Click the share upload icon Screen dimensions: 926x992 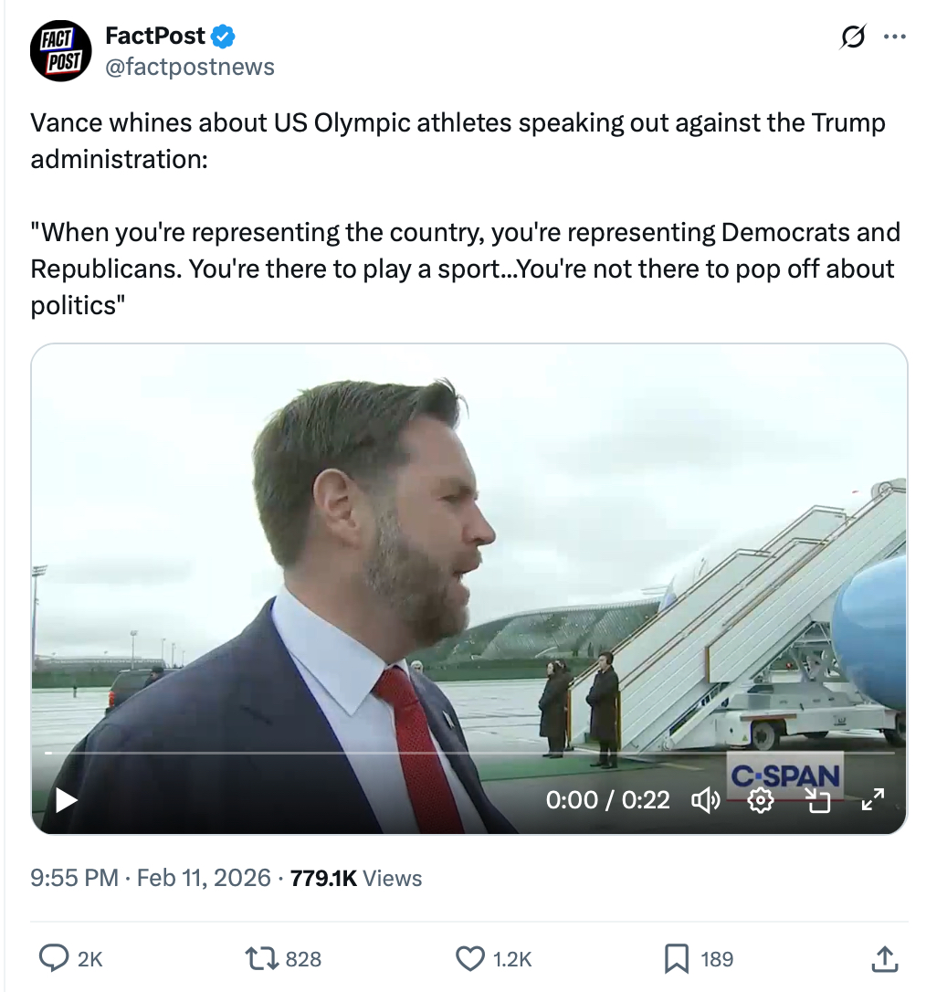883,958
